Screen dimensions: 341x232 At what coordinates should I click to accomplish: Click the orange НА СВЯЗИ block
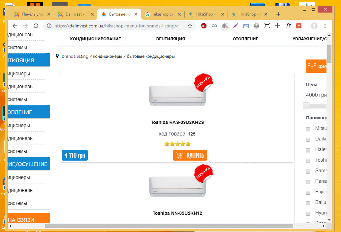[x=29, y=218]
